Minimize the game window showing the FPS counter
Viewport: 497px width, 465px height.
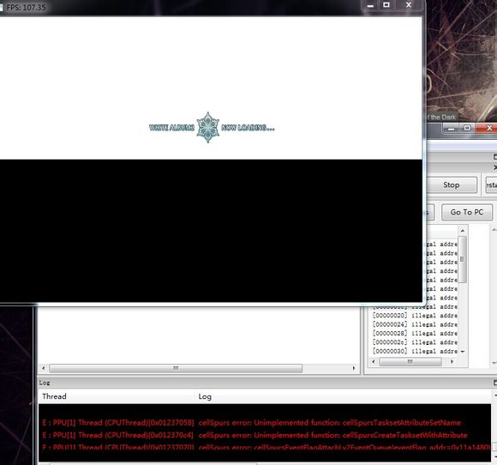pos(370,5)
